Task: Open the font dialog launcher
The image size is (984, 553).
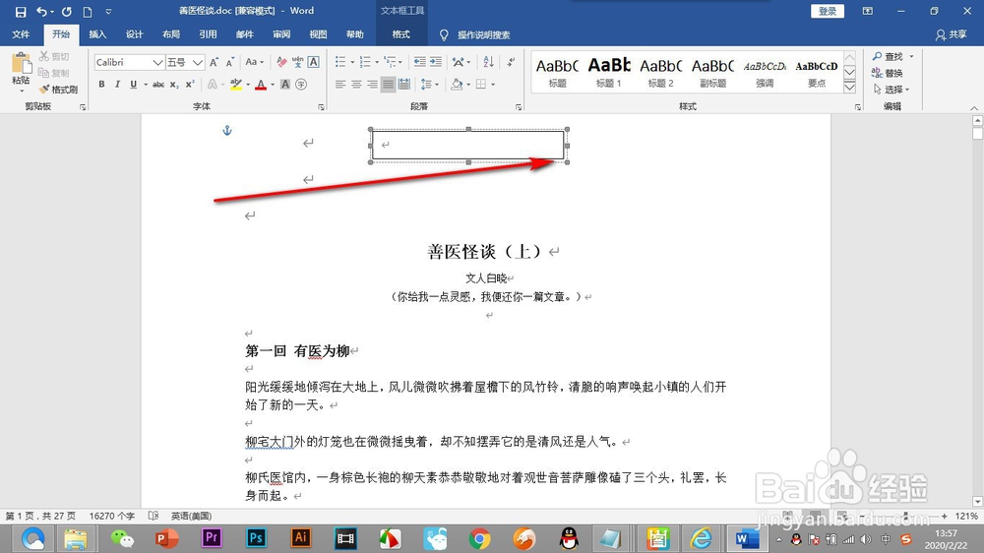Action: coord(322,107)
